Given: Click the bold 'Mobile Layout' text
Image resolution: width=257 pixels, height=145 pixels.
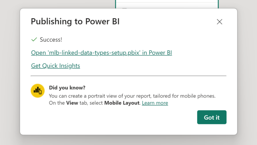Looking at the screenshot, I should pyautogui.click(x=121, y=103).
